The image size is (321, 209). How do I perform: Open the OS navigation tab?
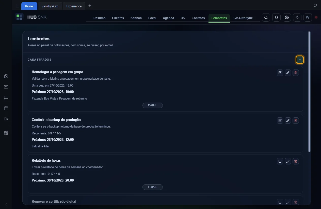[x=183, y=18]
